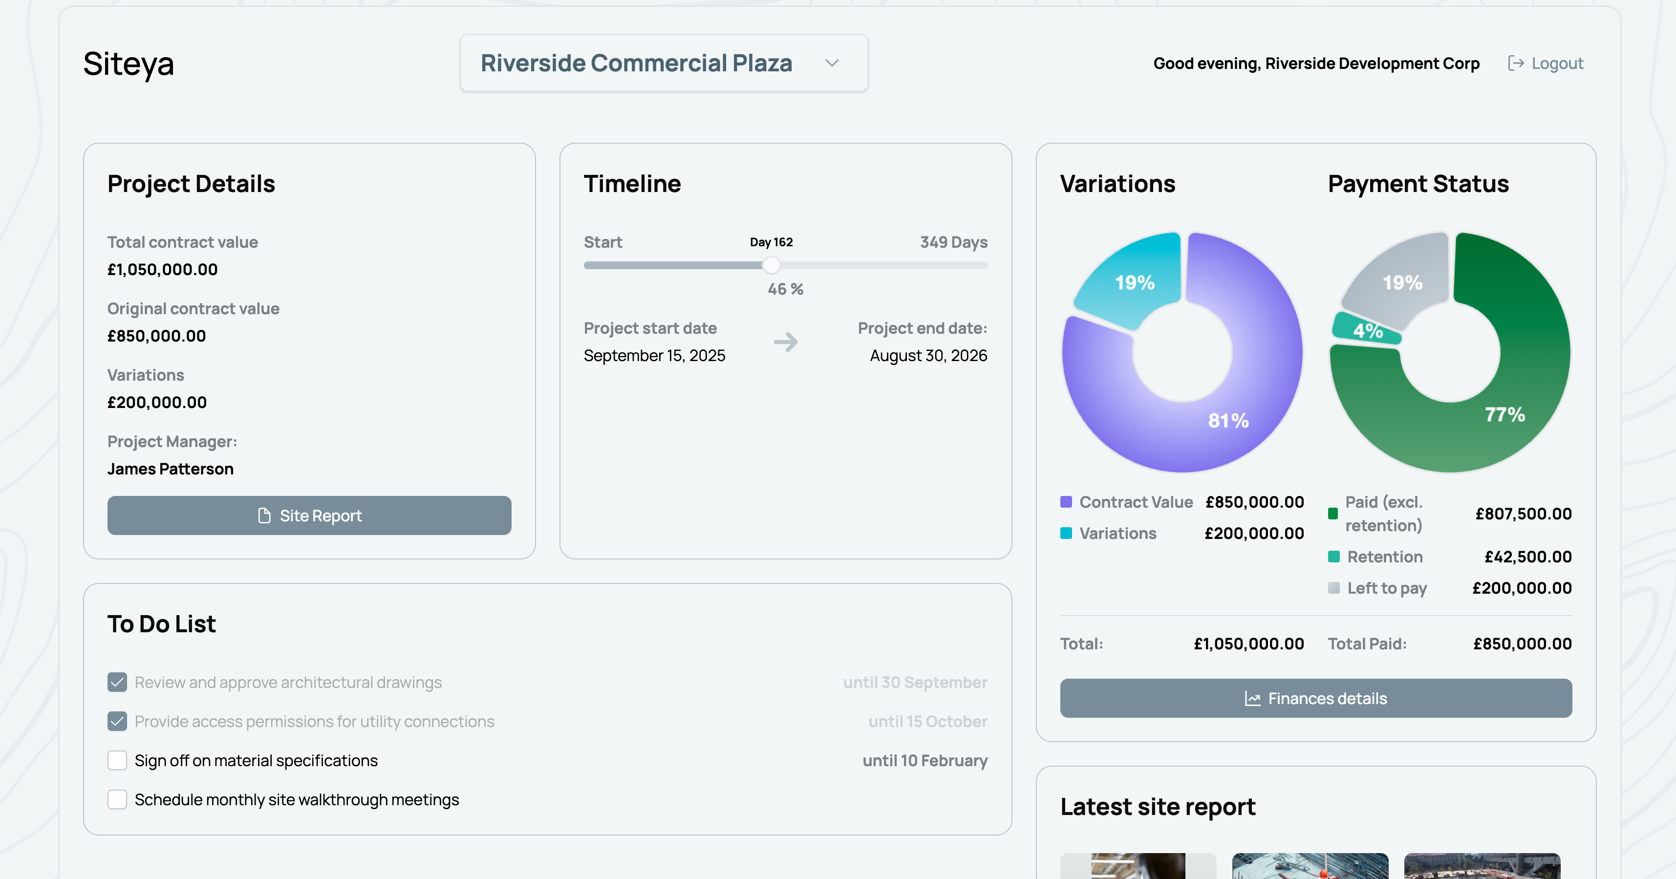Click the Latest site report heading

pos(1158,806)
